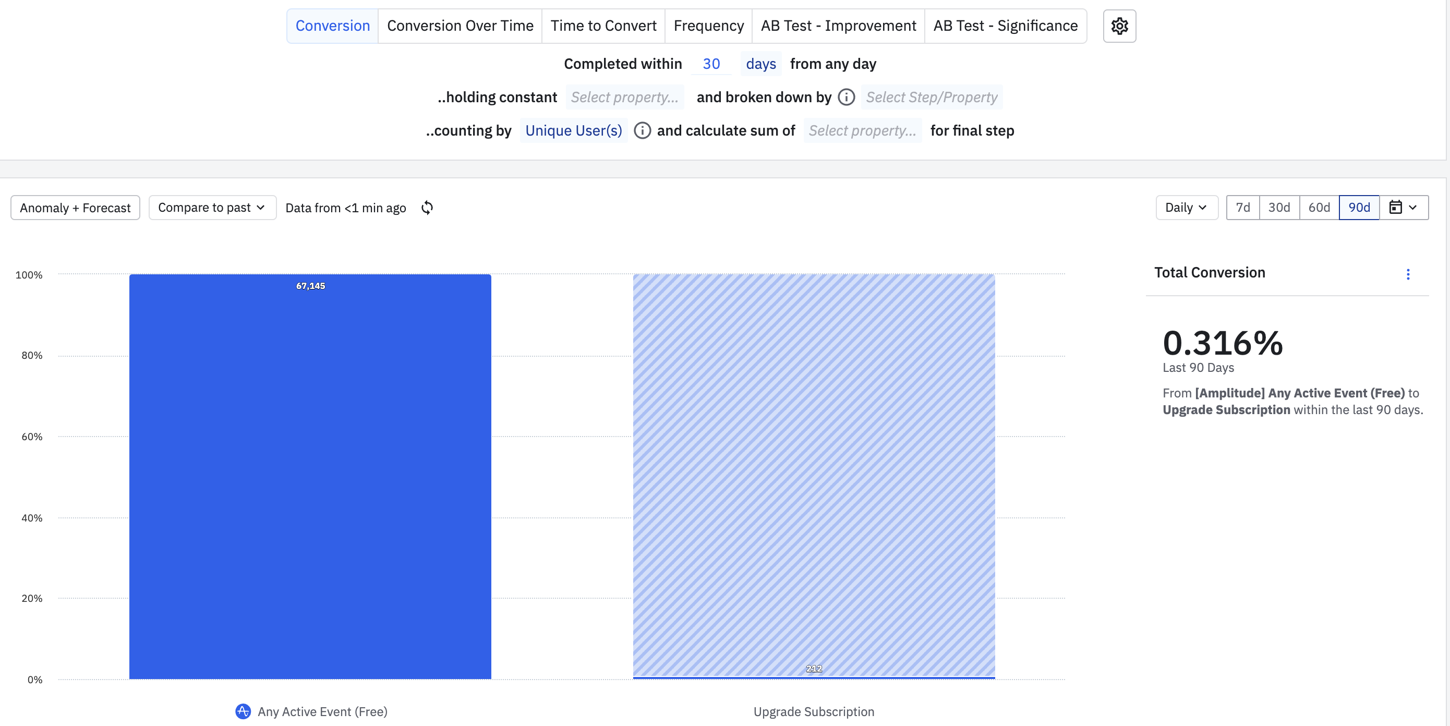Select the 60d date range
This screenshot has height=726, width=1450.
click(x=1319, y=208)
